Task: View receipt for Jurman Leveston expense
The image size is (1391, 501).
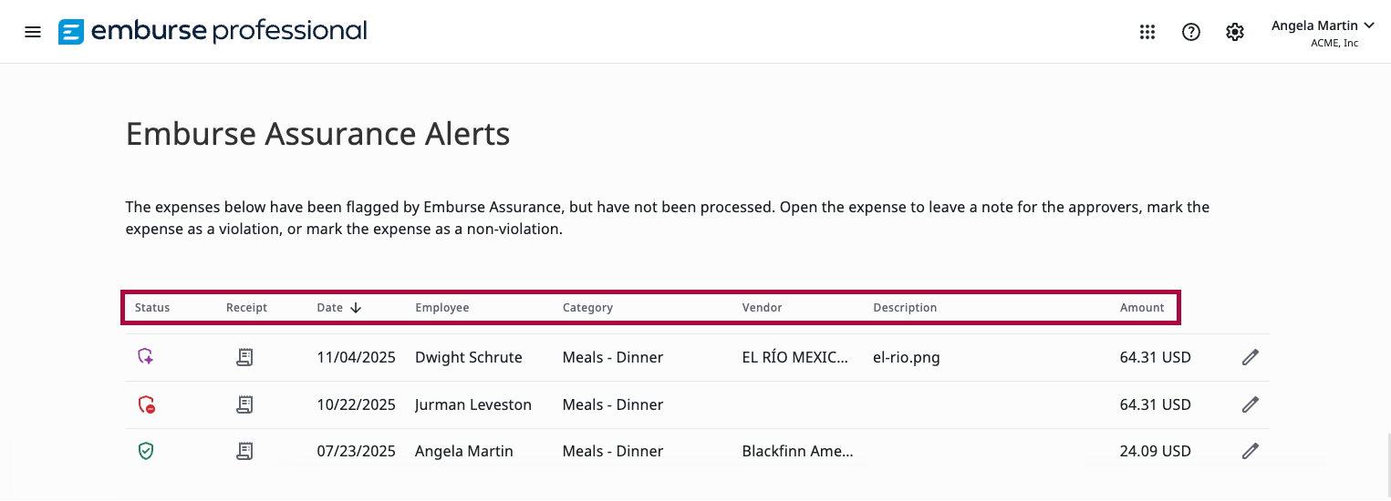Action: [x=244, y=404]
